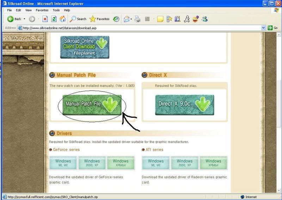The image size is (282, 200).
Task: Click the Manual Patch File download button
Action: tap(92, 105)
